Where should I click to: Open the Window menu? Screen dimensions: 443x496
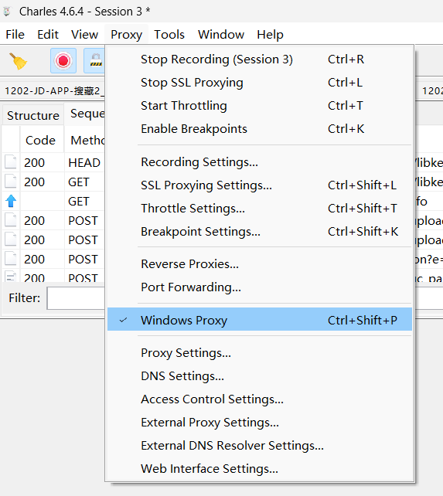(221, 34)
